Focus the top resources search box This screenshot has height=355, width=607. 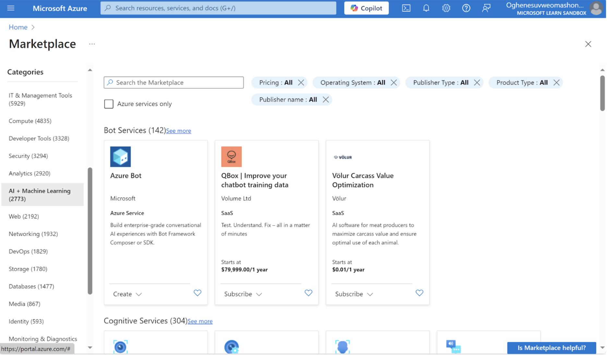pyautogui.click(x=219, y=8)
